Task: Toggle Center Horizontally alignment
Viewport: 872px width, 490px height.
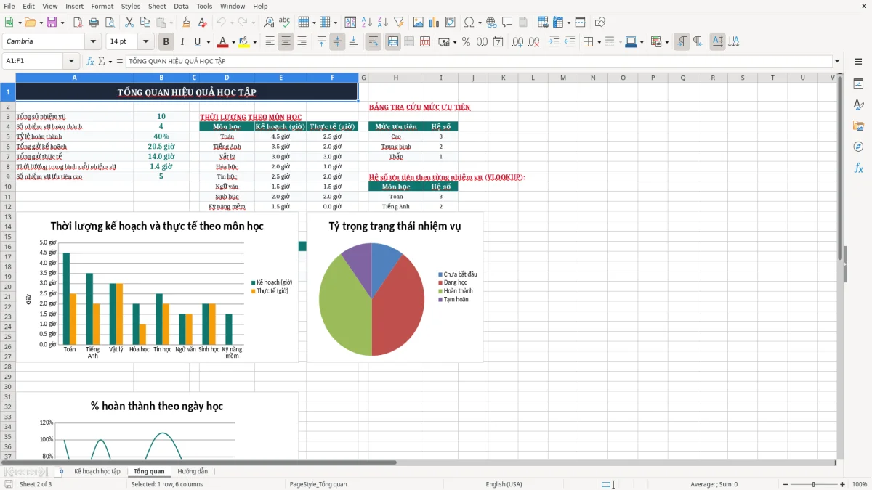Action: [x=286, y=42]
